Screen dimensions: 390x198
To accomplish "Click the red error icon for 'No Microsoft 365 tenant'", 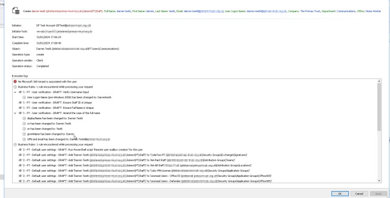I will tap(15, 81).
